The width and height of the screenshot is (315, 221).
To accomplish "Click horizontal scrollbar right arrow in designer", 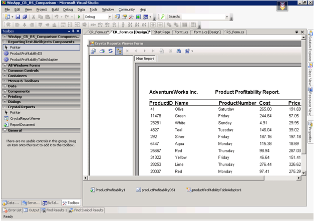I will (299, 178).
